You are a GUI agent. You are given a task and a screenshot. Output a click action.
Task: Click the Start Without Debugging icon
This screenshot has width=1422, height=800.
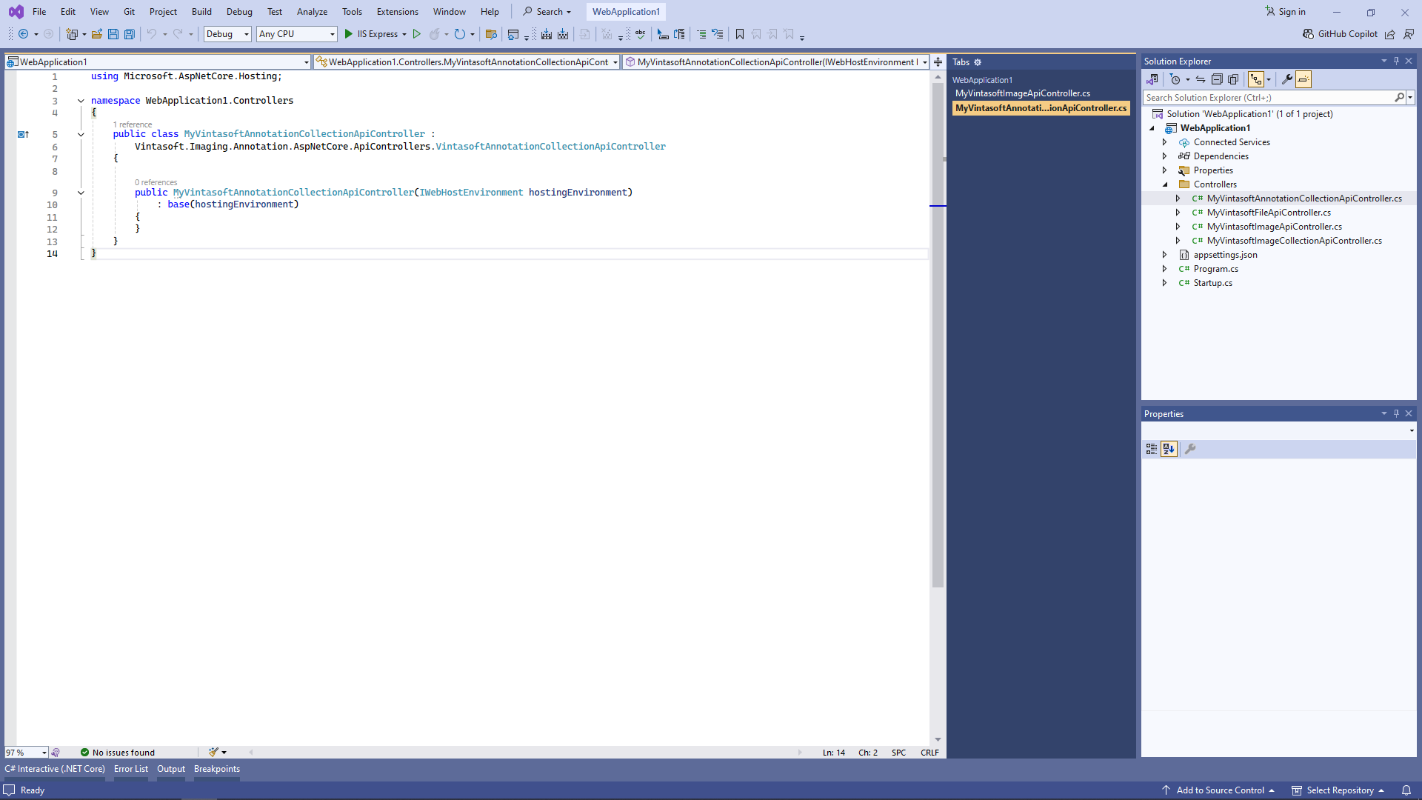[417, 34]
